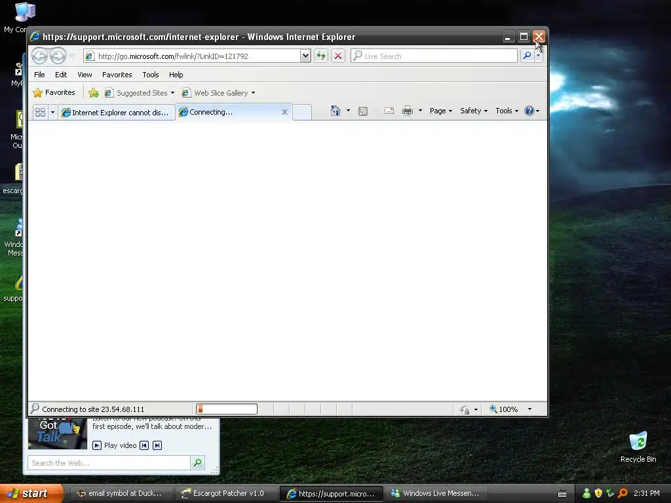
Task: Click the address bar URL field
Action: 193,56
